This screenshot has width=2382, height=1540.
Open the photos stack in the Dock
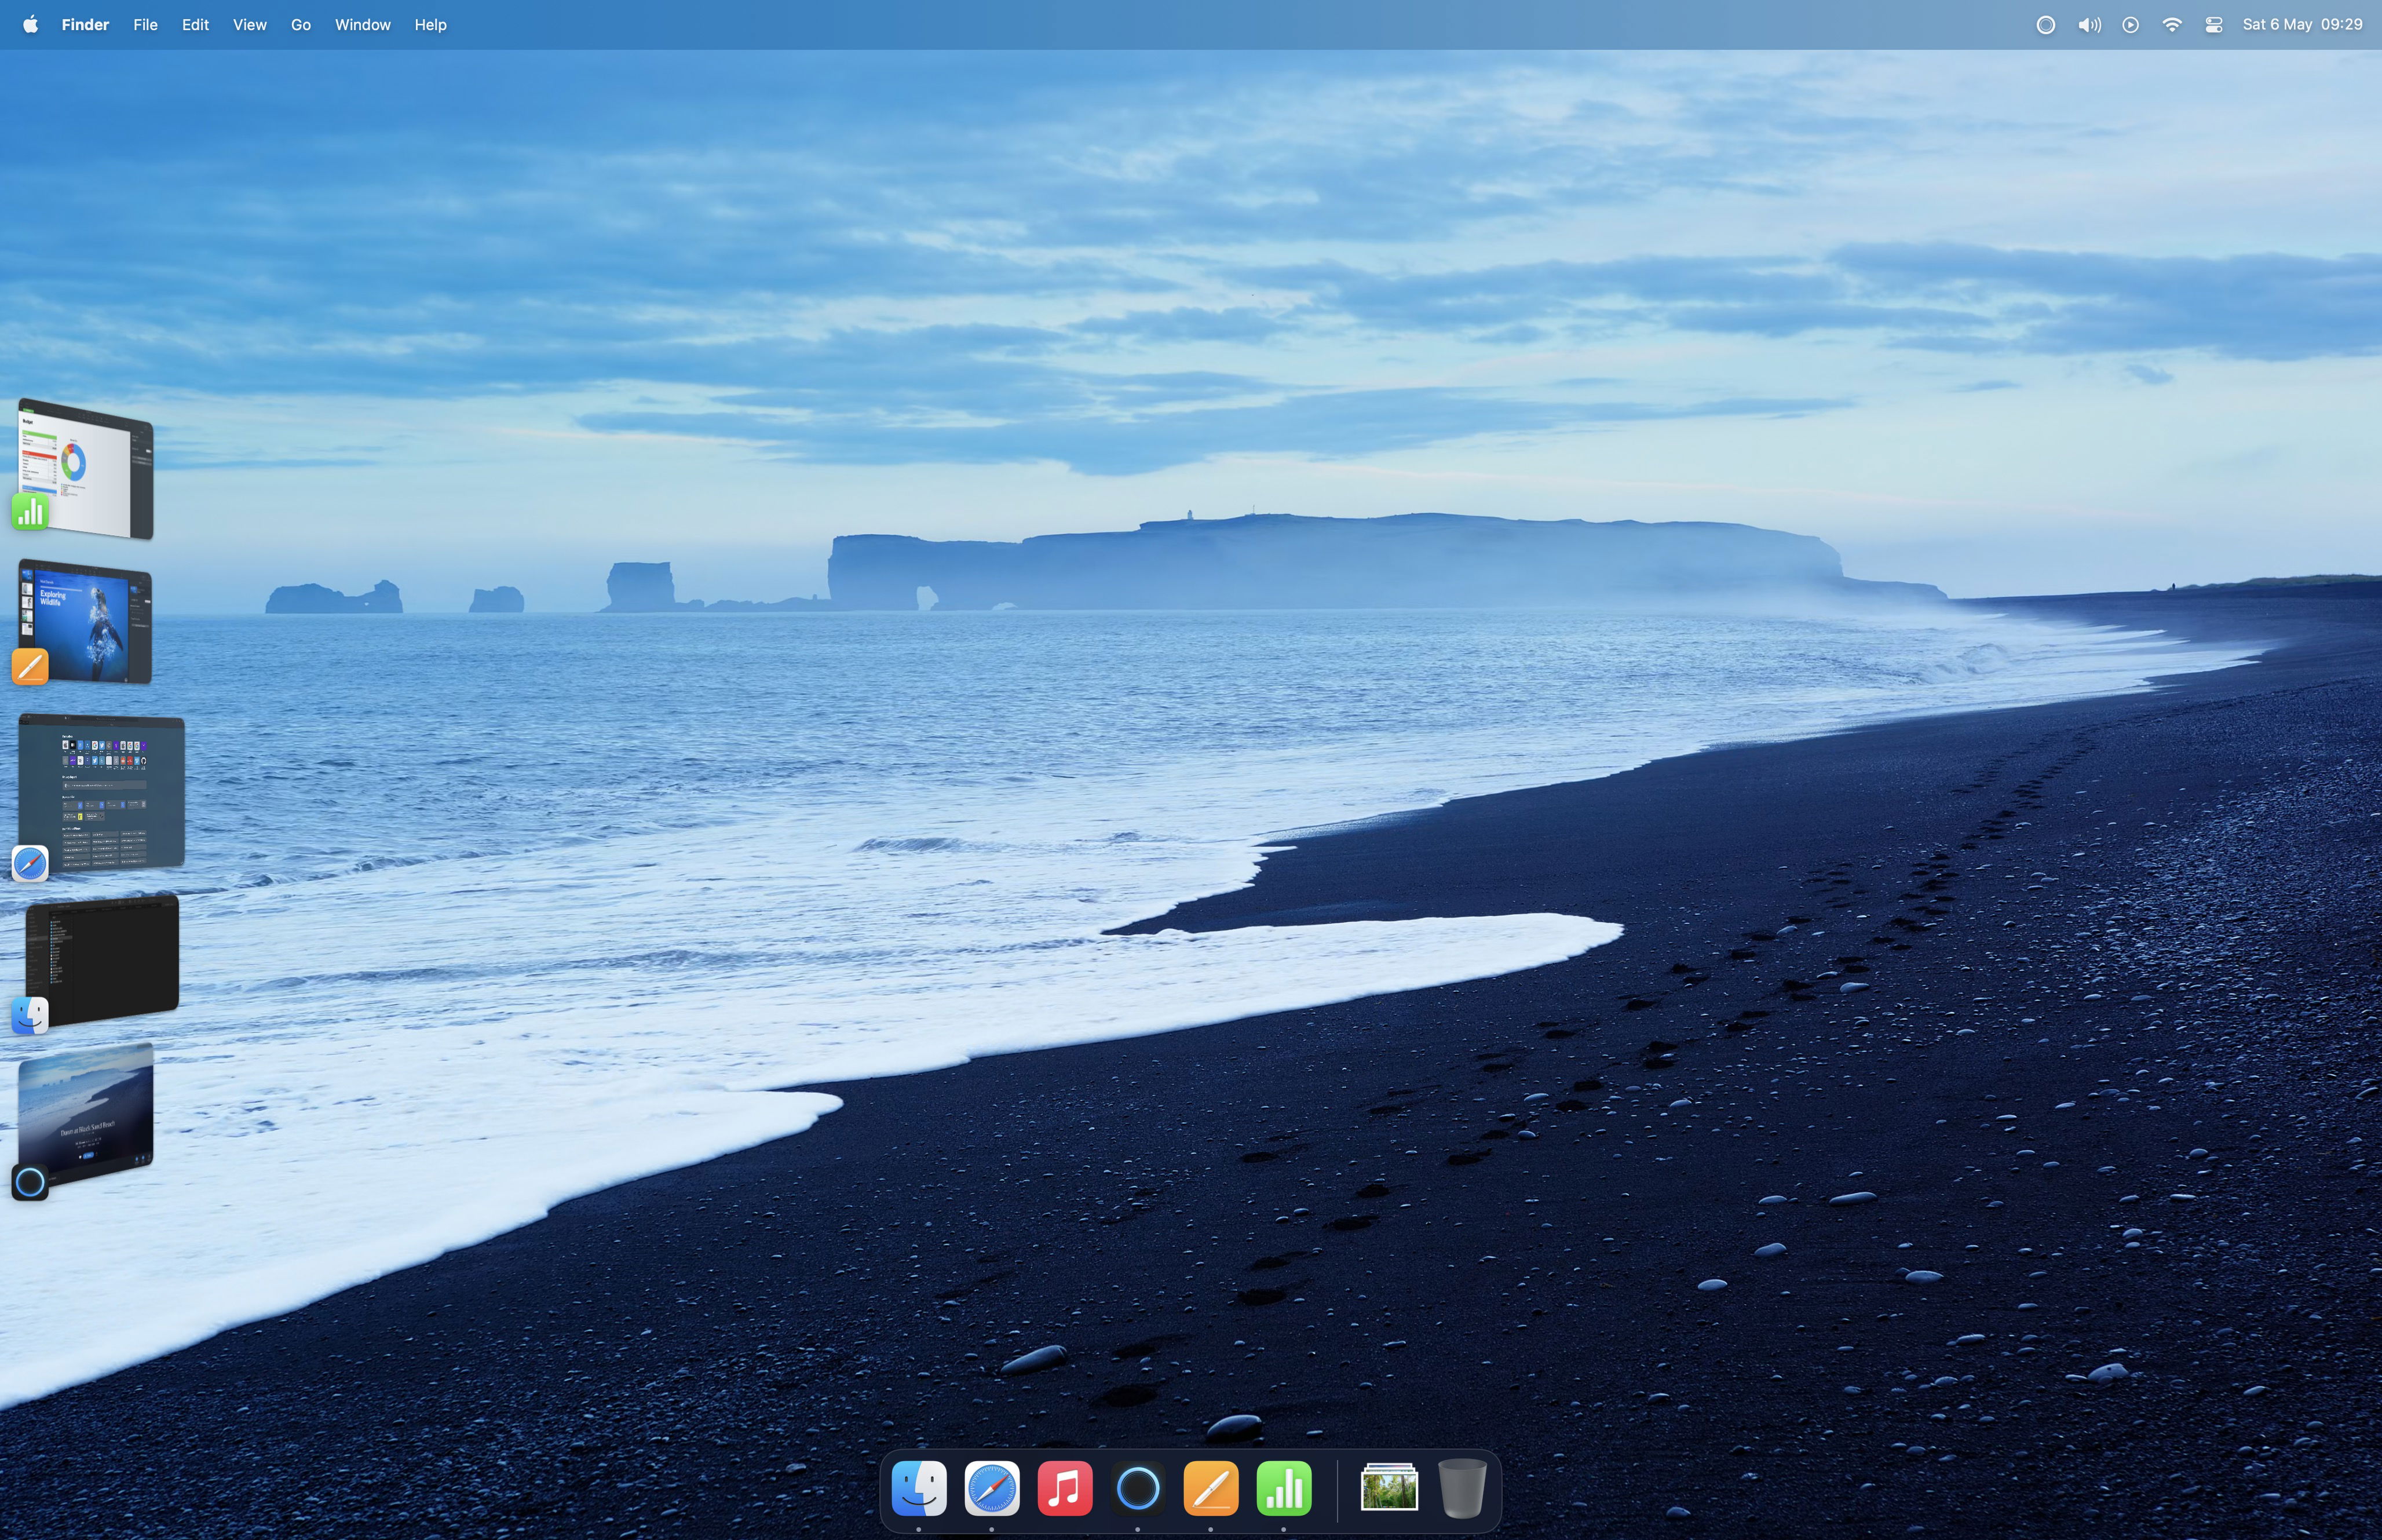[1389, 1488]
